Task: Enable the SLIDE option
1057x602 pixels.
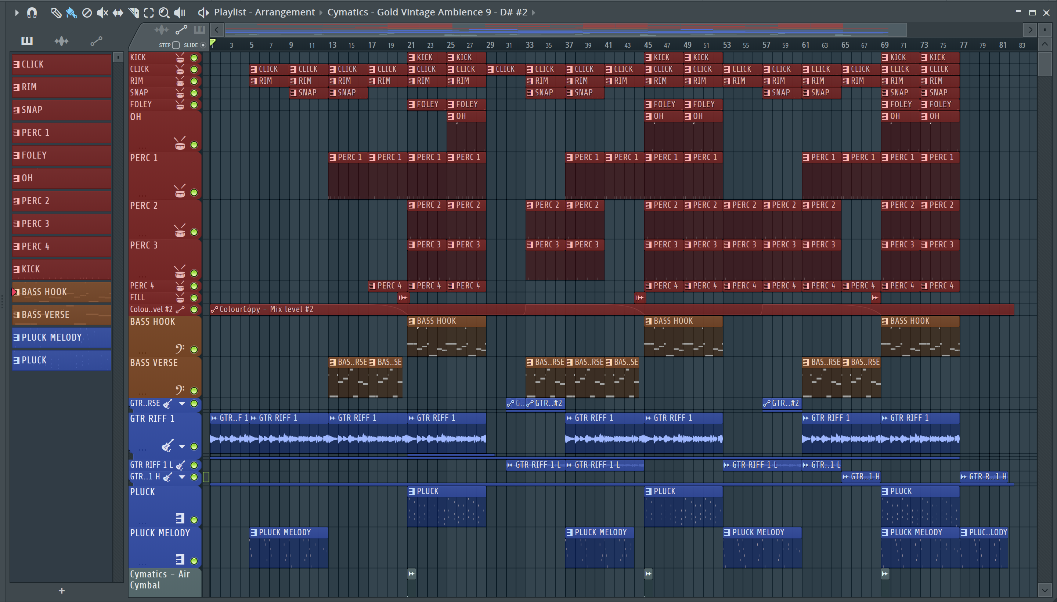Action: (203, 45)
